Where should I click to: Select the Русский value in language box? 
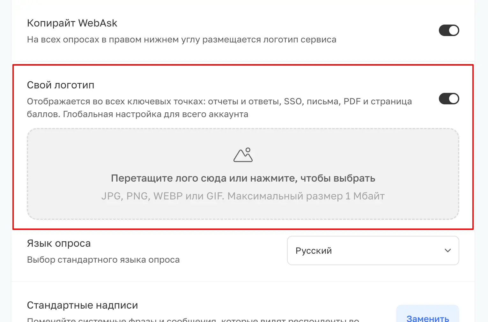click(314, 251)
